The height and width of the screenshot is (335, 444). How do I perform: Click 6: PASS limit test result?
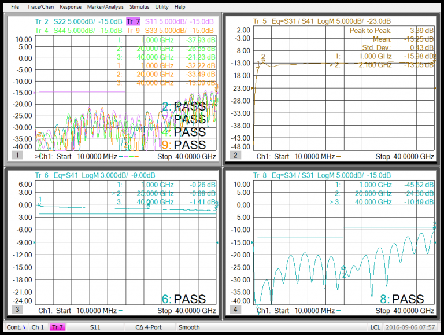pos(184,299)
